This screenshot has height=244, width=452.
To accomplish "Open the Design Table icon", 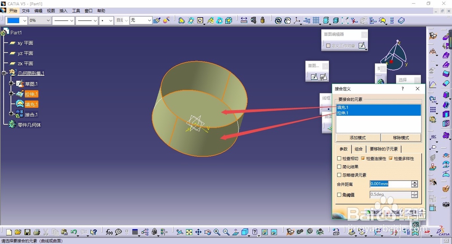I will click(135, 232).
